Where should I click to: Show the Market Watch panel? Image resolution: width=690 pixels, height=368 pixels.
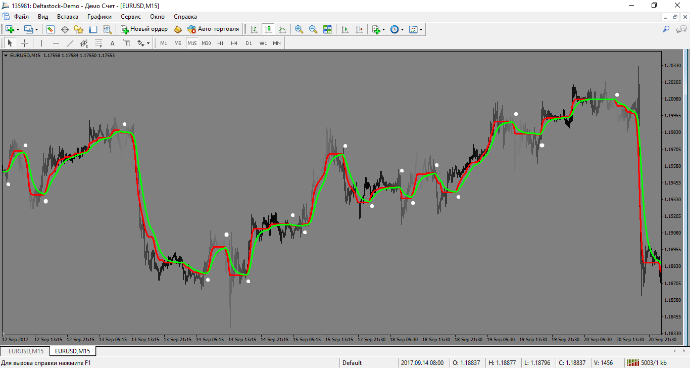(51, 29)
